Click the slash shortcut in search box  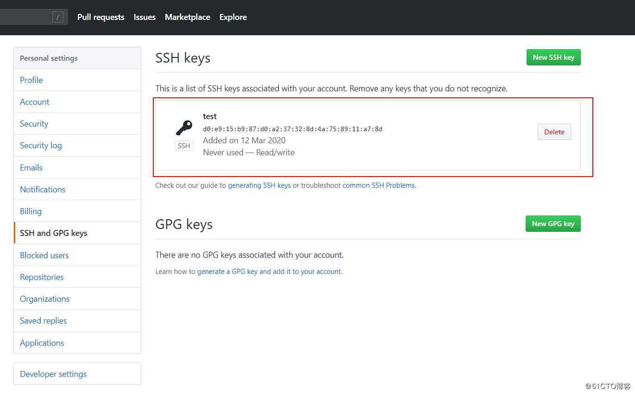click(x=57, y=17)
